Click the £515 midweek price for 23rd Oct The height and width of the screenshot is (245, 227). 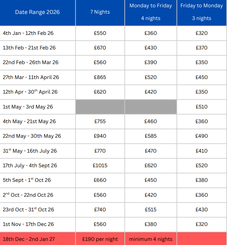(151, 209)
